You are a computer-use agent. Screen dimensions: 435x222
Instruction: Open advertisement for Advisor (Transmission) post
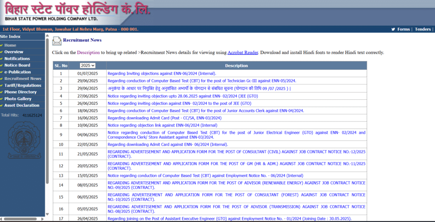pos(236,209)
